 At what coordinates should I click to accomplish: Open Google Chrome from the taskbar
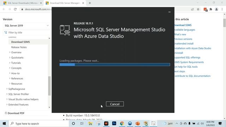[x=122, y=123]
